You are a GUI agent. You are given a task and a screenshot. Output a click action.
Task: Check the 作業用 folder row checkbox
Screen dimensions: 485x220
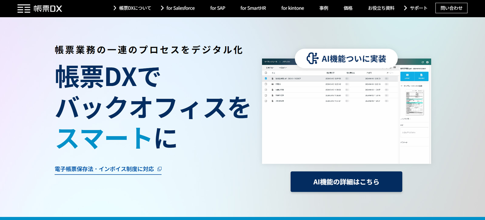(x=266, y=84)
